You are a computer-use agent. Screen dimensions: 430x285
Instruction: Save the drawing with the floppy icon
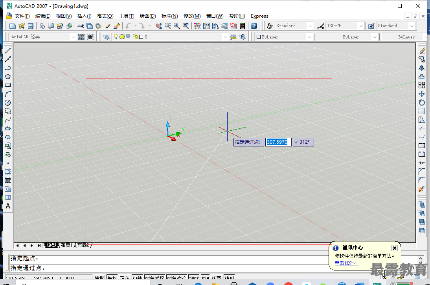30,26
